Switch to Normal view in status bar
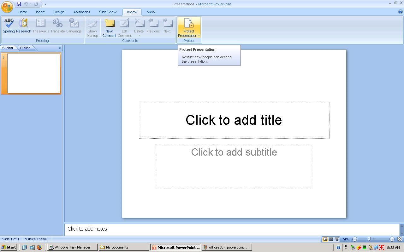The image size is (404, 252). tap(325, 239)
